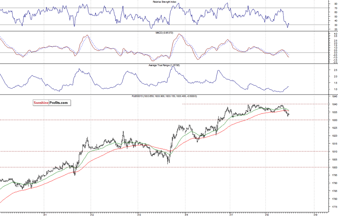Click the Average True Range axis label "1.5"
338x216 pixels.
pyautogui.click(x=335, y=83)
